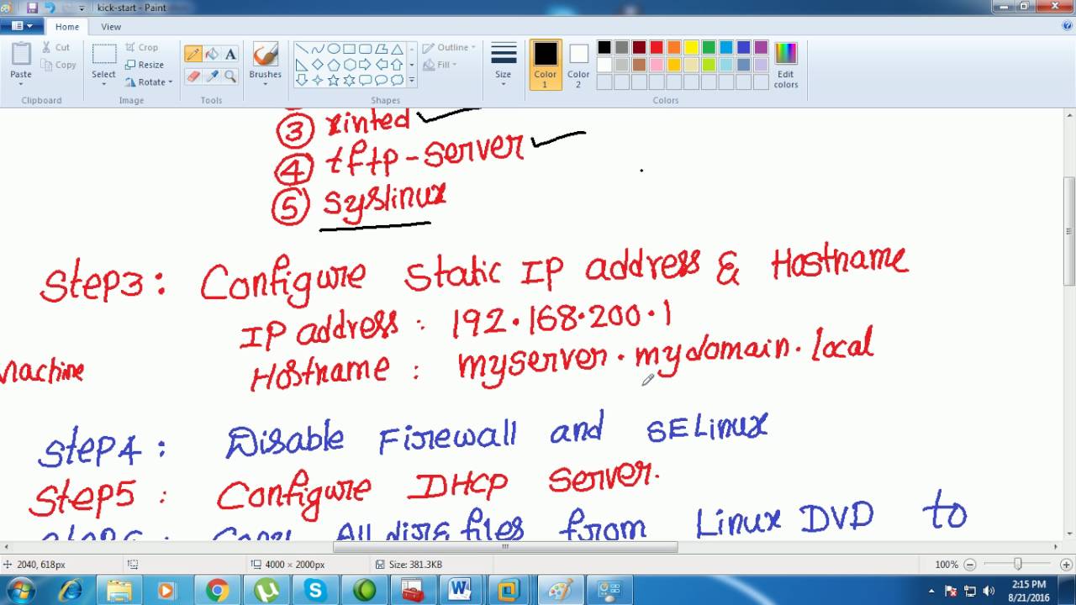Open the shape Outline dropdown
Screen dimensions: 1076x605
point(449,48)
